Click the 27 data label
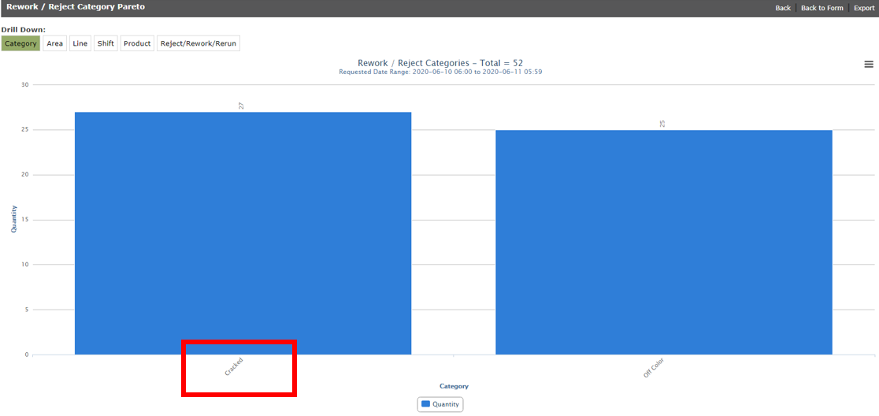The height and width of the screenshot is (416, 879). pyautogui.click(x=241, y=106)
